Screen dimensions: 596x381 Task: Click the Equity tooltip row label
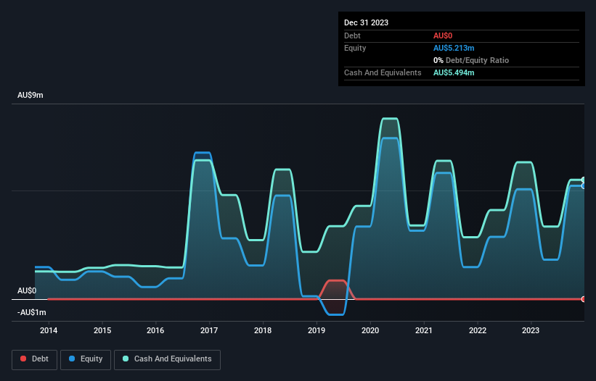click(x=355, y=48)
